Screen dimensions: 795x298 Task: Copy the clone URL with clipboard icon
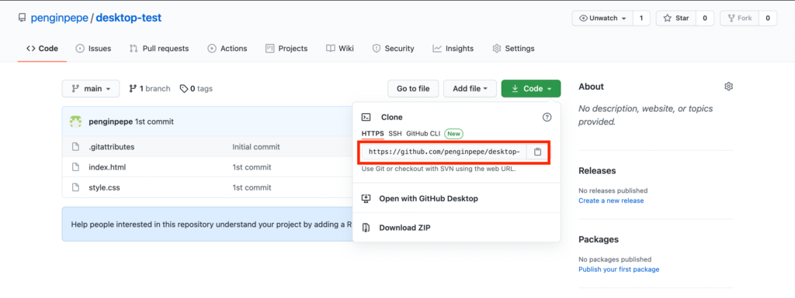537,152
